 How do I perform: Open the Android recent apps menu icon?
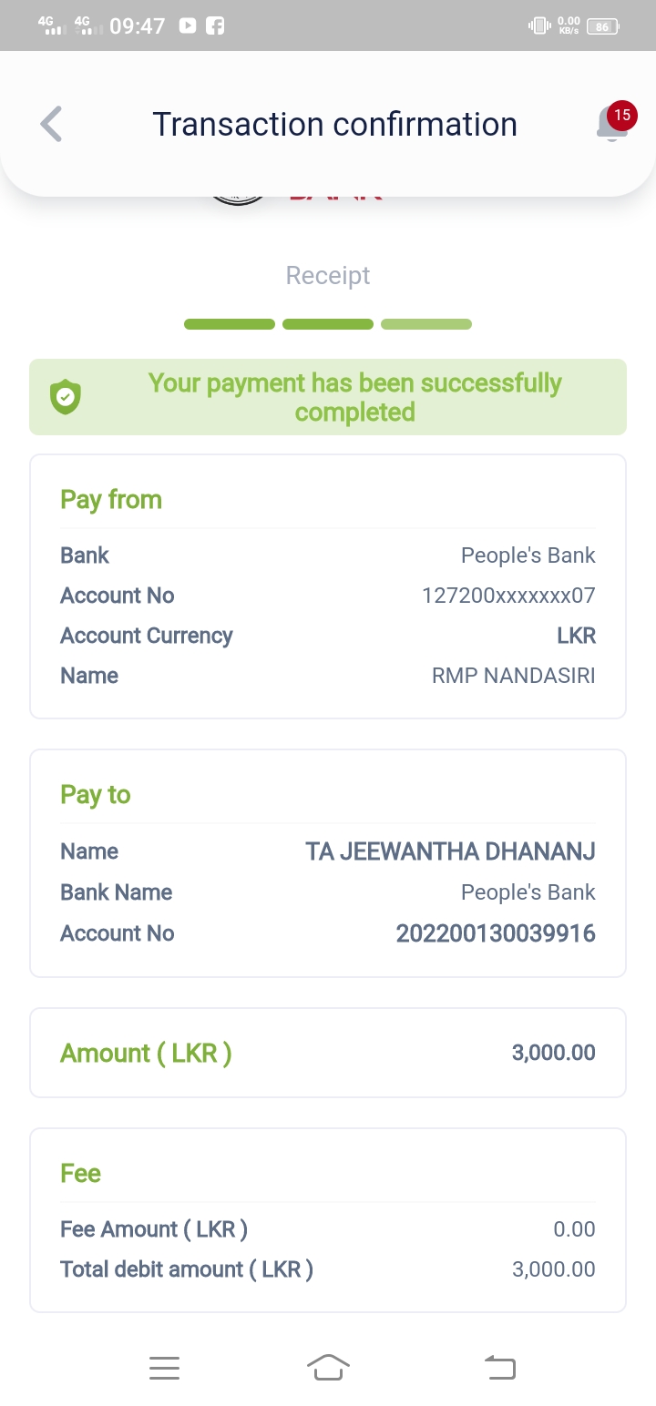click(x=164, y=1368)
